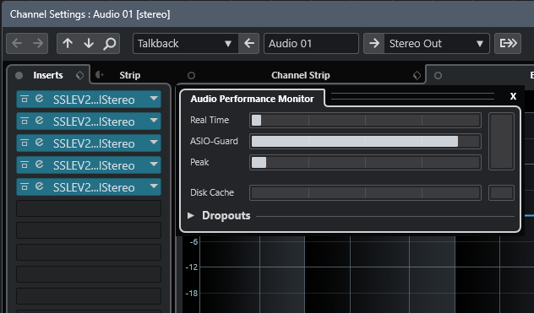534x313 pixels.
Task: Open editor of first SSLEV2 insert
Action: point(40,99)
